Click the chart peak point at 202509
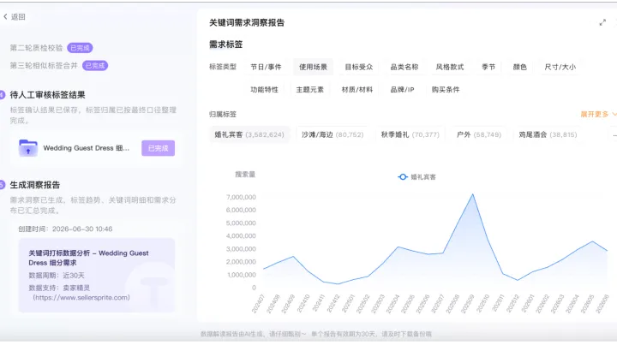Viewport: 617px width, 345px height. point(472,194)
